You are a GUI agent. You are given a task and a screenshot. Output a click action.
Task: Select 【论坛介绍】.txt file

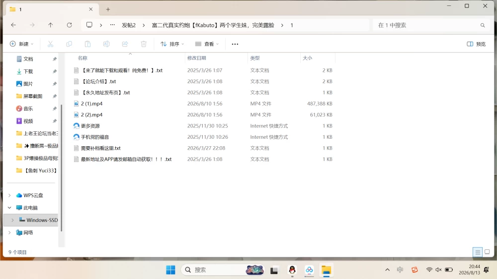(98, 82)
